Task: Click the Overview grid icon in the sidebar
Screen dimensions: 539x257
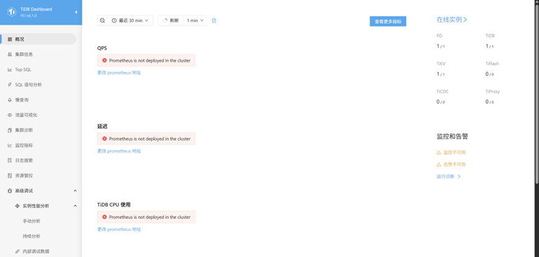Action: 9,39
